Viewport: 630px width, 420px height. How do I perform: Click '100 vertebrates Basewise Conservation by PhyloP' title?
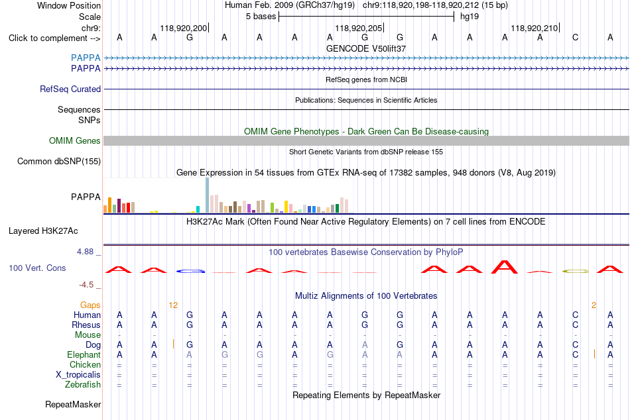[x=366, y=252]
